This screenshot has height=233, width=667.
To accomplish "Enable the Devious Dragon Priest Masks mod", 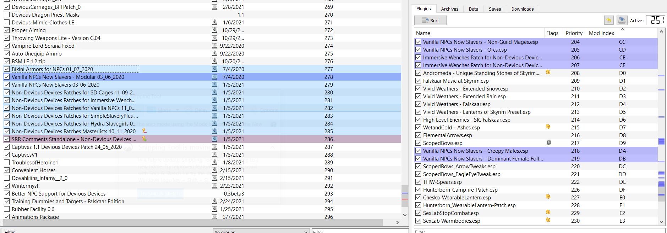I will [x=7, y=14].
